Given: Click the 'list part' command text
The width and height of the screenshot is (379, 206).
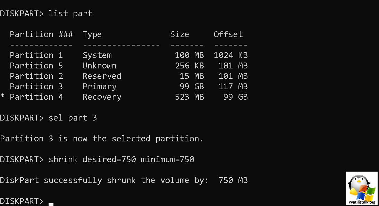Looking at the screenshot, I should point(70,14).
